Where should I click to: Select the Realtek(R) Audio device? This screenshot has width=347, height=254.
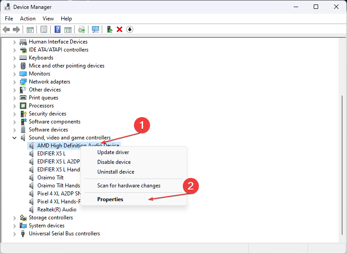click(x=57, y=210)
